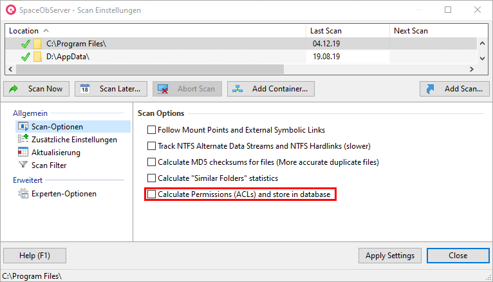Open Help (F1)

tap(35, 256)
